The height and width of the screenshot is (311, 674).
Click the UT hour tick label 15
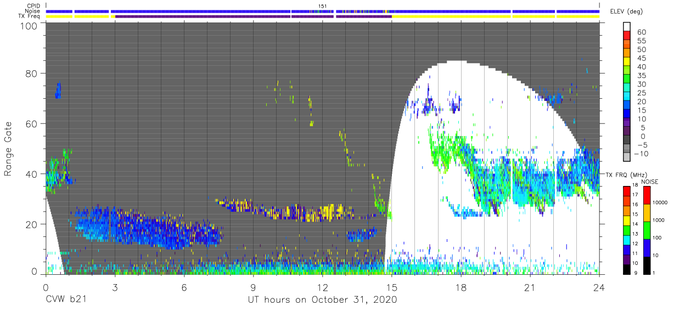tap(392, 287)
